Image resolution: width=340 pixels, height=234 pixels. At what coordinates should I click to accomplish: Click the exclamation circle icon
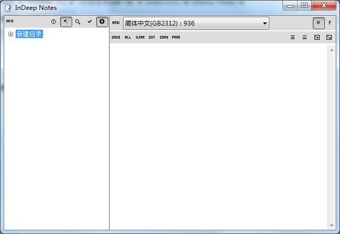(x=53, y=21)
